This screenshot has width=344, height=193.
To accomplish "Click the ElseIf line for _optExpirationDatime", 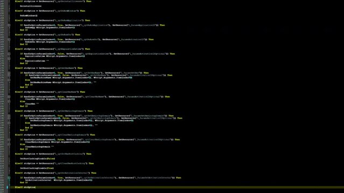I will tap(53, 49).
